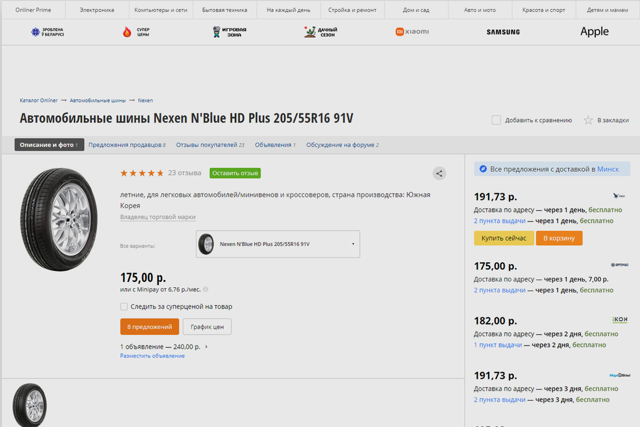Tick the Добавить к сравнению checkbox
The height and width of the screenshot is (427, 640).
click(x=496, y=120)
